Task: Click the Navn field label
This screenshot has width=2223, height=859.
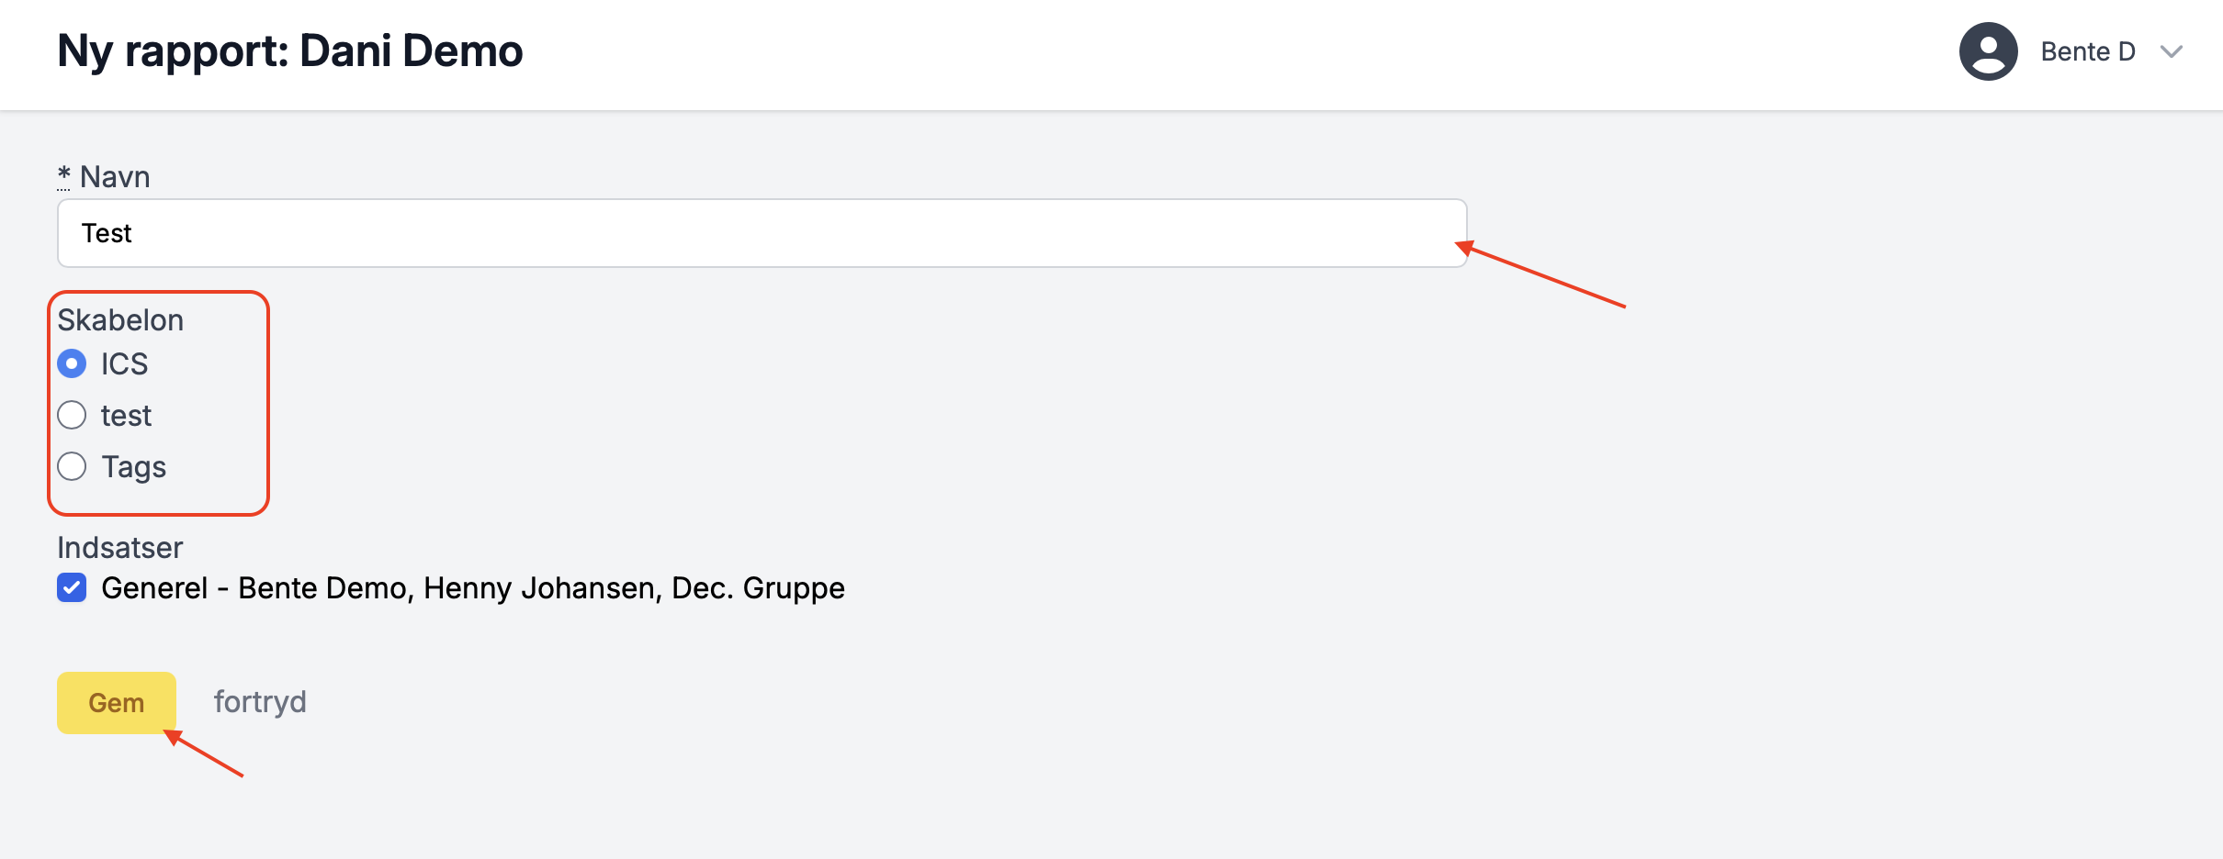Action: (115, 176)
